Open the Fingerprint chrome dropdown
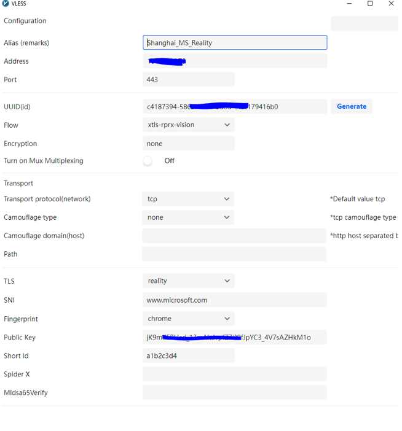The image size is (402, 431). click(188, 319)
